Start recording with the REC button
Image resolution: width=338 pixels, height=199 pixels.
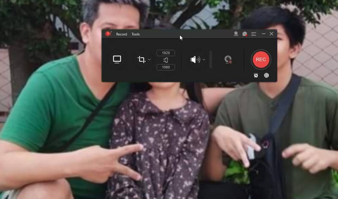click(261, 59)
